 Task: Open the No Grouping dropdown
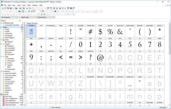(x=9, y=17)
